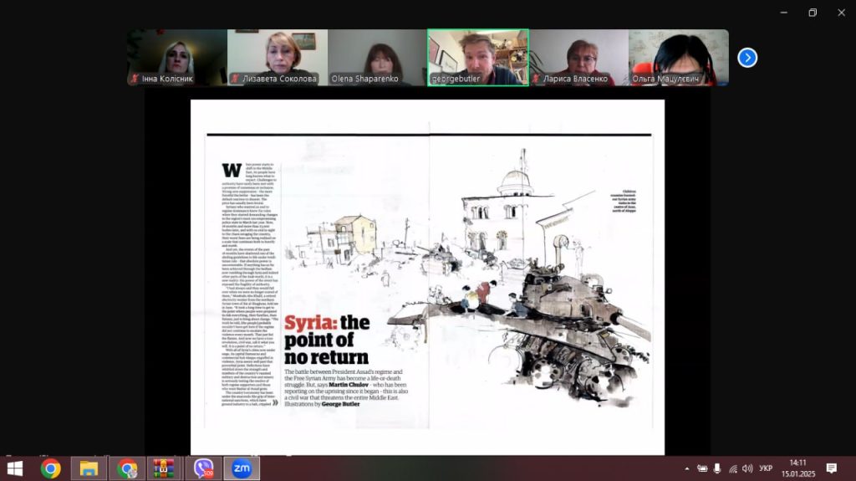Screen dimensions: 856x481
Task: Open network settings tray icon
Action: 732,468
